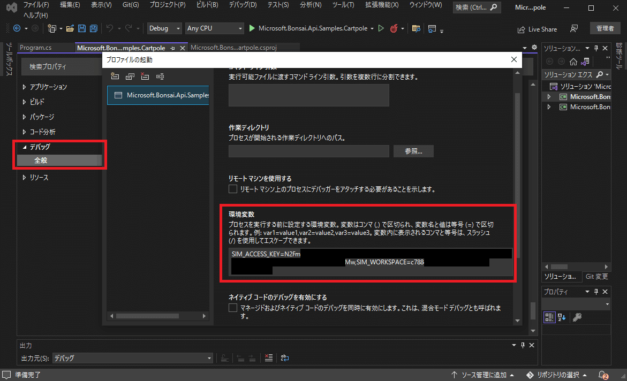Pin the Output panel

click(523, 345)
